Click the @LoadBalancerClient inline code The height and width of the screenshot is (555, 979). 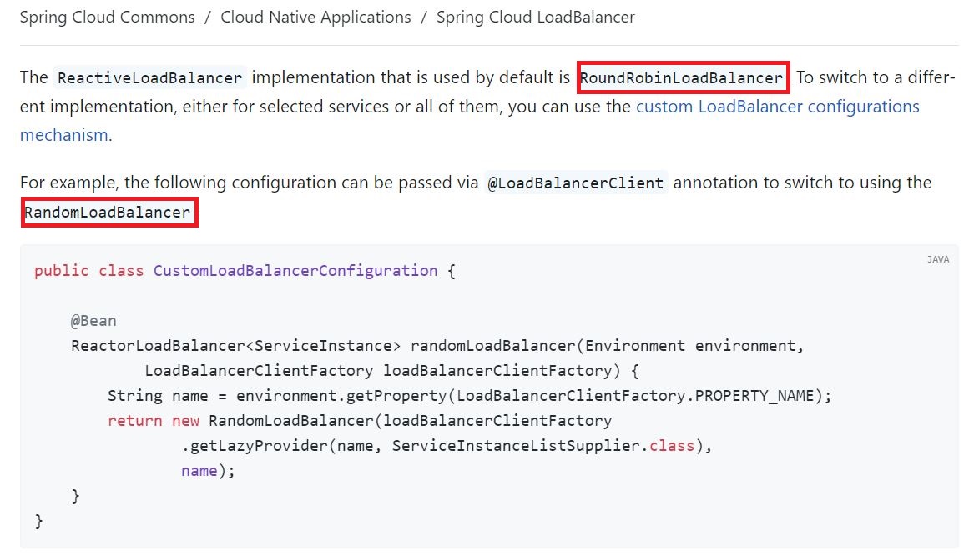tap(576, 182)
